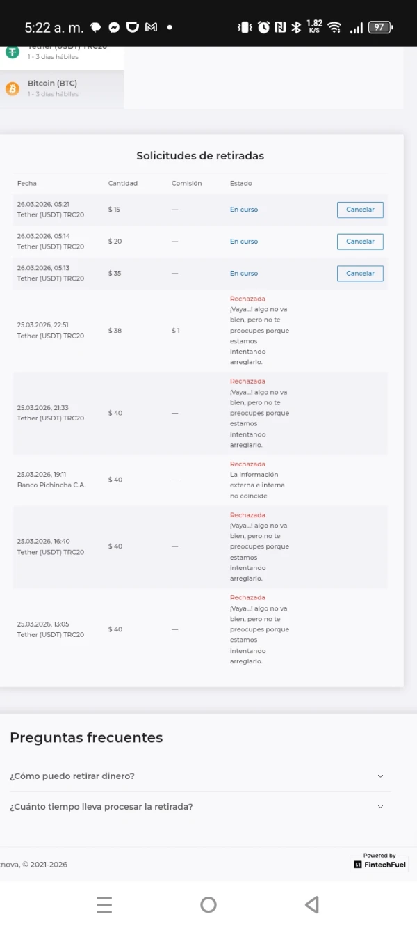Open the recent apps menu icon
The height and width of the screenshot is (928, 417).
[104, 904]
